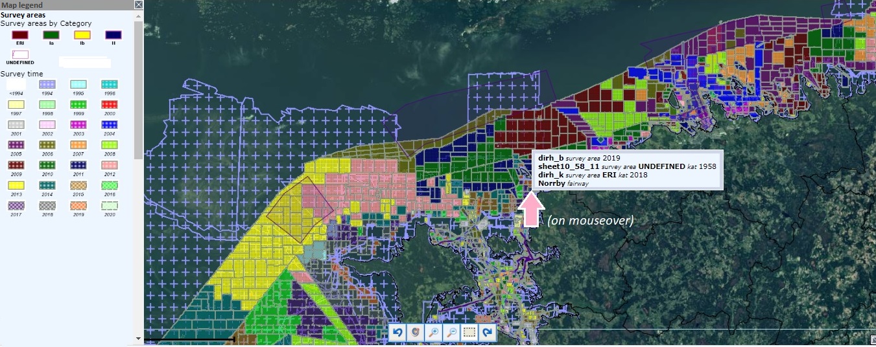The height and width of the screenshot is (347, 876).
Task: Click "sheet10_58_11" in the tooltip
Action: coord(569,166)
